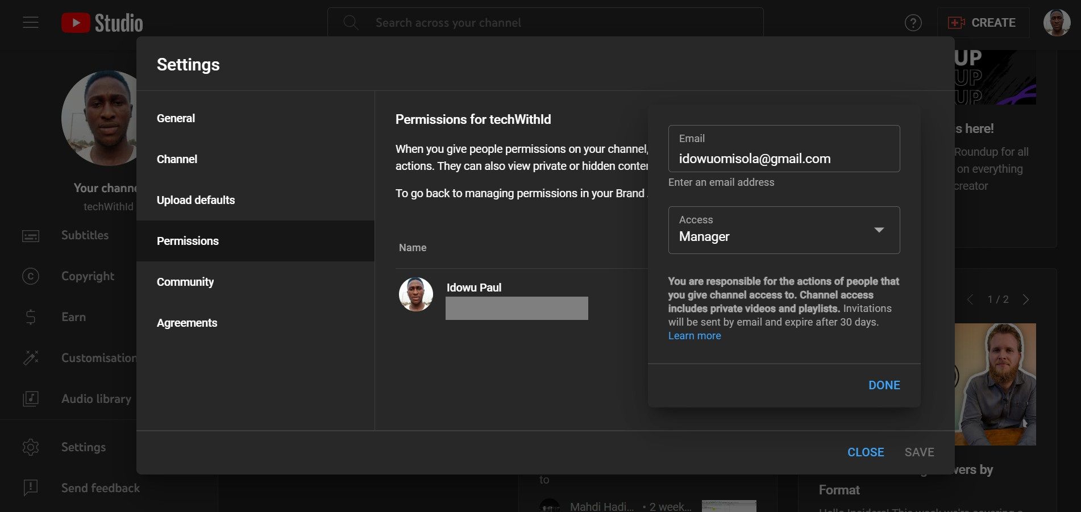Click the next arrow on the 1/2 carousel
The width and height of the screenshot is (1081, 512).
1026,299
